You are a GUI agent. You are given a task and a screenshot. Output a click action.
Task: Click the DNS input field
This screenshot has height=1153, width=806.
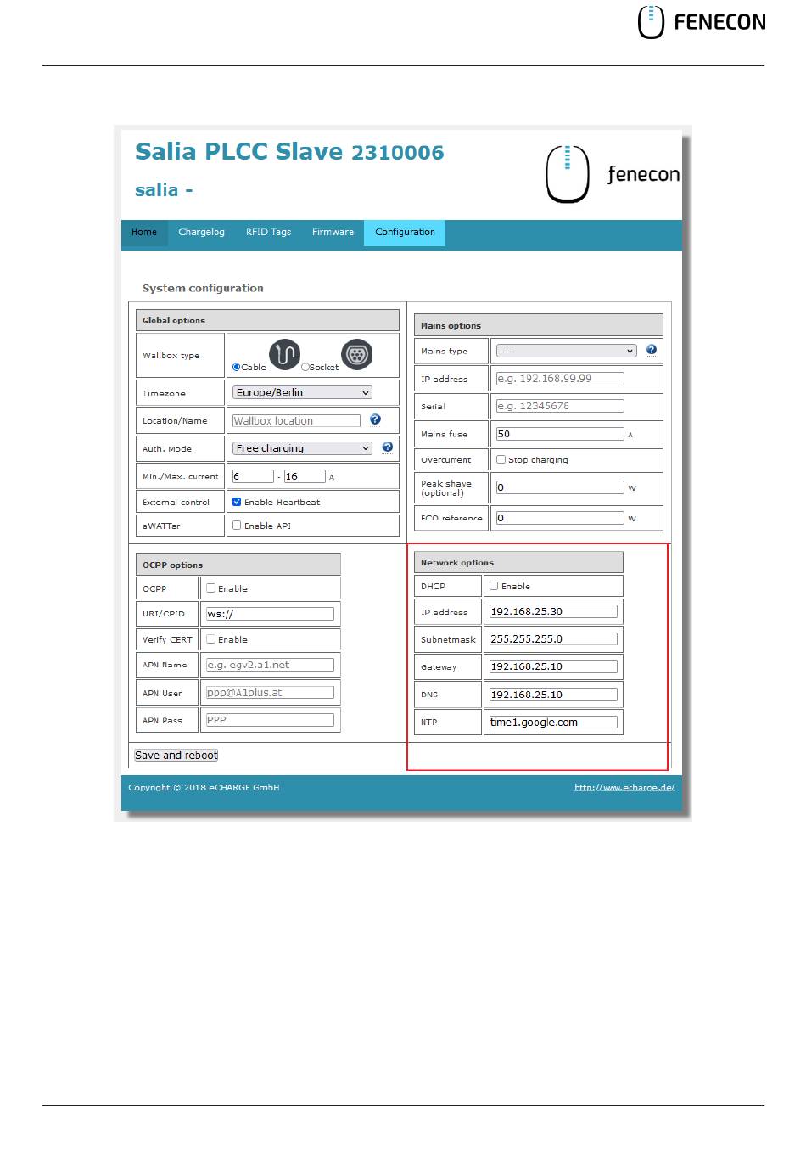(553, 695)
